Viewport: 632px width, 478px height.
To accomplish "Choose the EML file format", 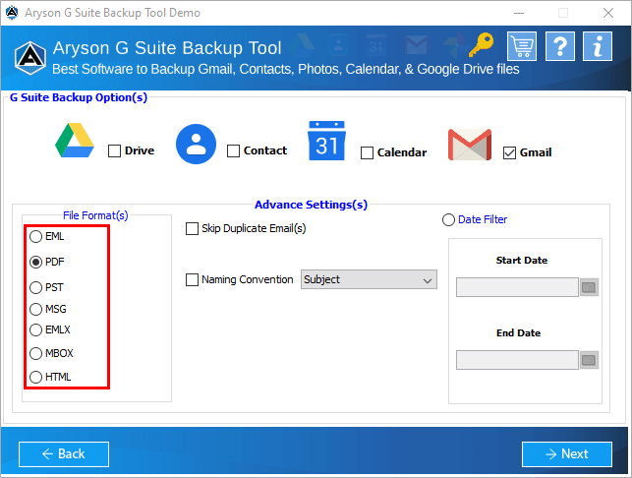I will (35, 236).
